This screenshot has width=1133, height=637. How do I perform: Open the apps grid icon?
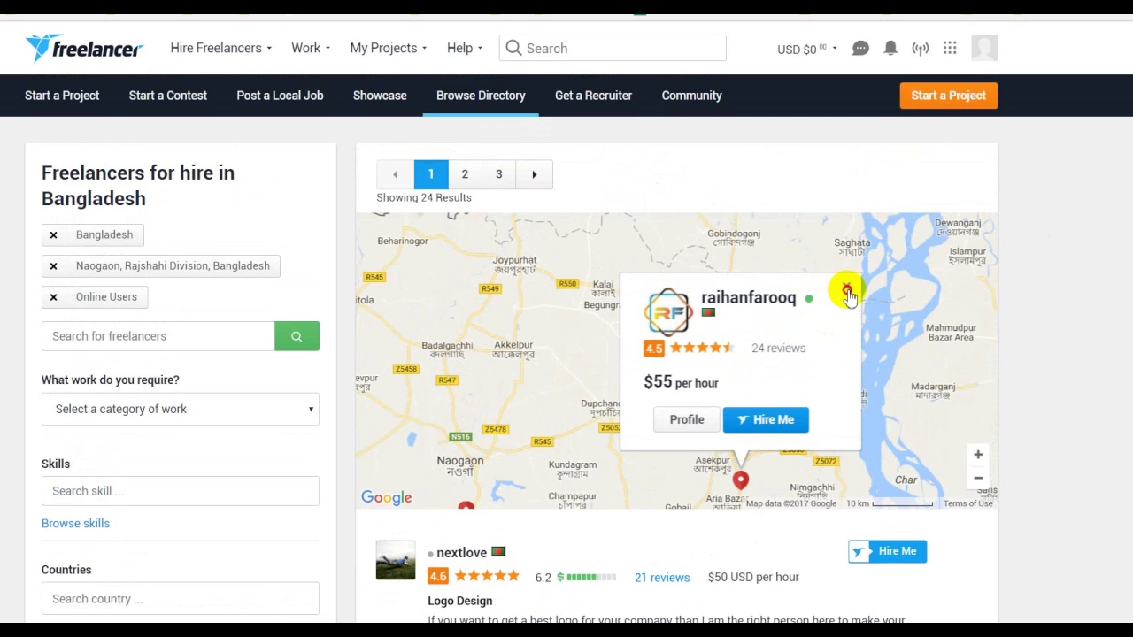click(950, 48)
